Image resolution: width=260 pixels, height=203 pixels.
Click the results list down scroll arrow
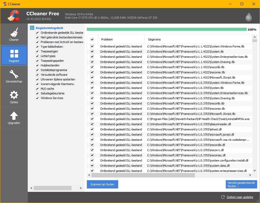click(x=255, y=170)
